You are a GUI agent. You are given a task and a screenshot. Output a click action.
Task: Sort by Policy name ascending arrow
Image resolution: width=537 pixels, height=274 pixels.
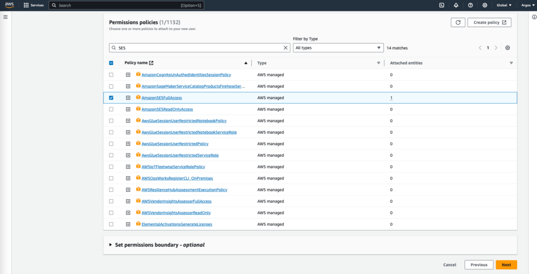(x=245, y=63)
